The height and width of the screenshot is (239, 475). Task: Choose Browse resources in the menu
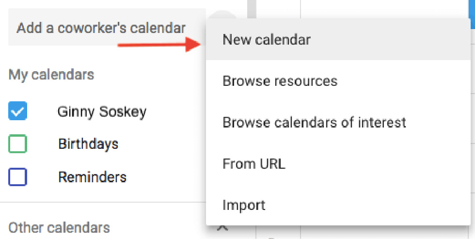click(x=280, y=80)
